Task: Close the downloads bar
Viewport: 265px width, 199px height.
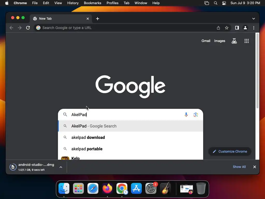Action: click(255, 167)
